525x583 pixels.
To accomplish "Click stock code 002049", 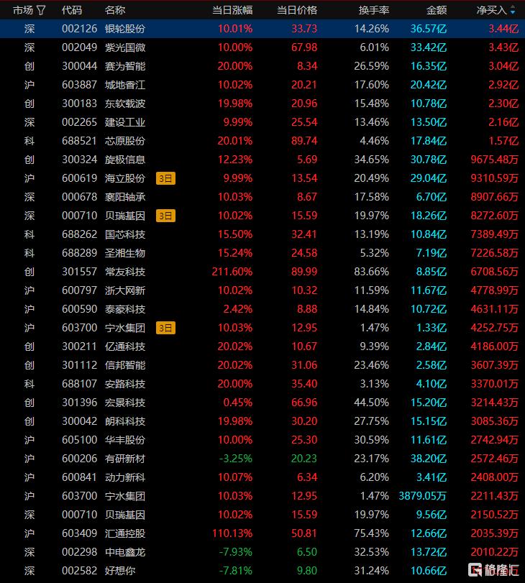I will [79, 47].
